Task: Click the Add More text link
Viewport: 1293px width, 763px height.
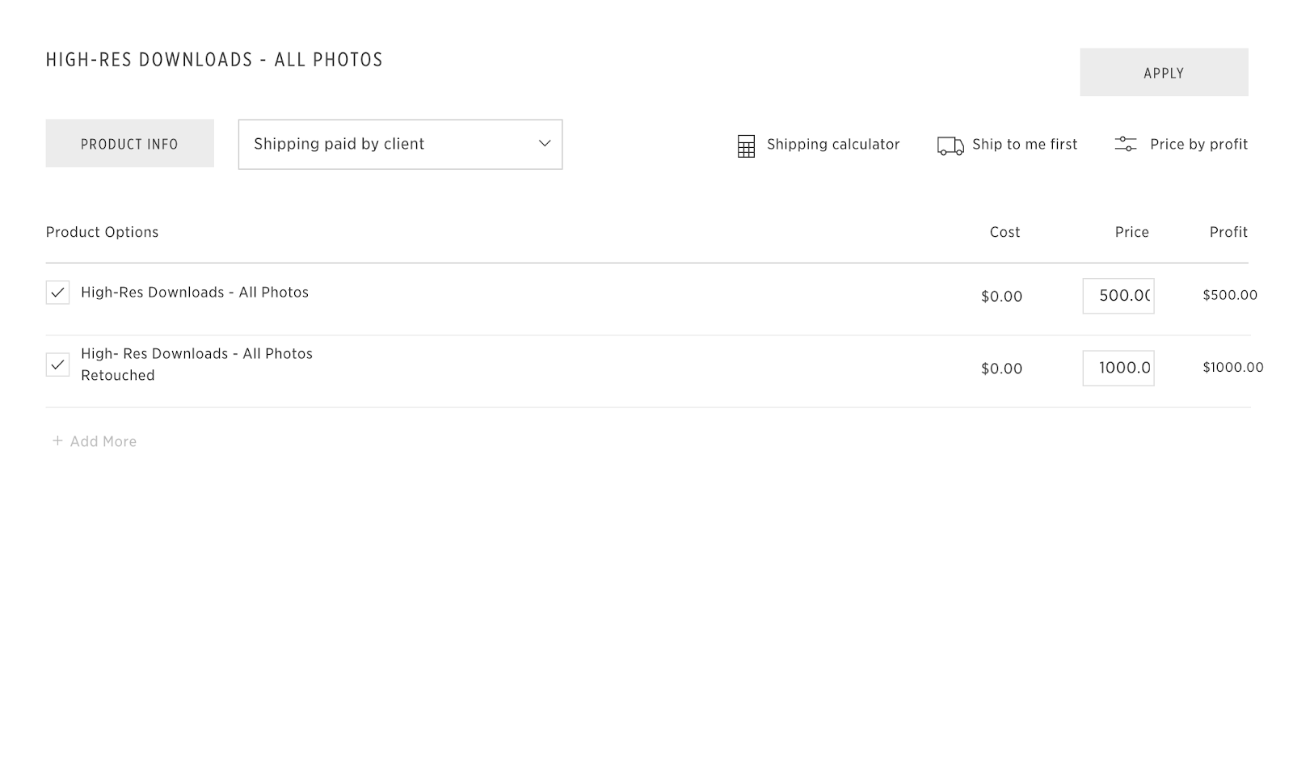Action: [x=103, y=441]
